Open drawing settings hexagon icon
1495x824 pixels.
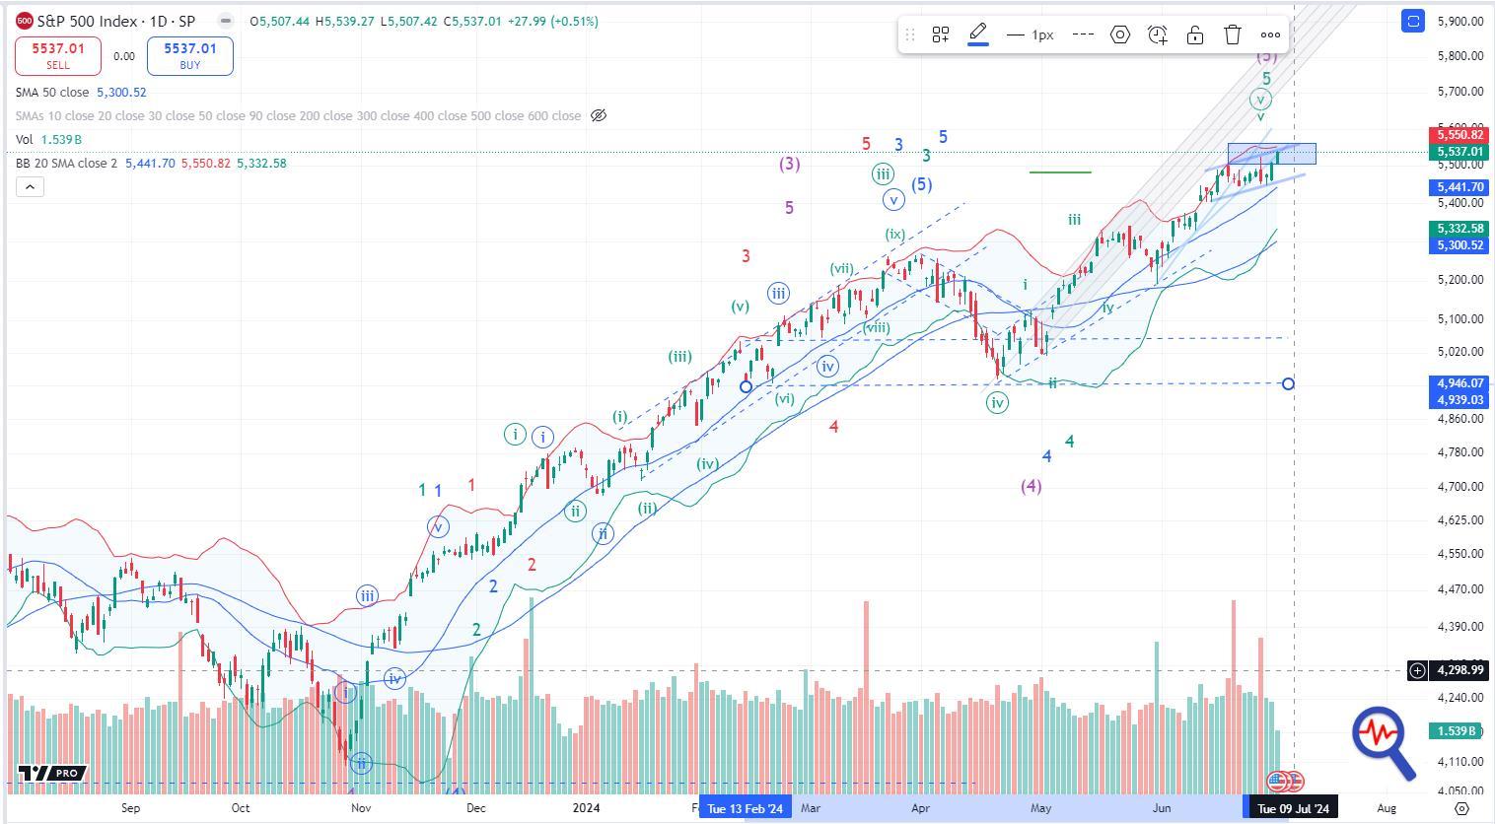(x=1120, y=34)
